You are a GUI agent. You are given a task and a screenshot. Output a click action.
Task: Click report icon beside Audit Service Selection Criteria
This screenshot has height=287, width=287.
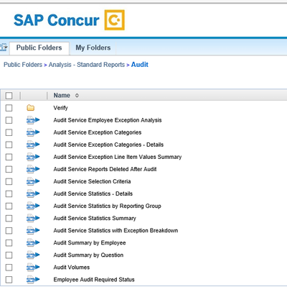coord(33,181)
